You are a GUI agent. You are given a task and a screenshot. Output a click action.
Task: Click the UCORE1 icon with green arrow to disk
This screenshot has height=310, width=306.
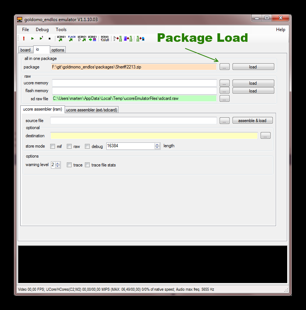click(92, 38)
